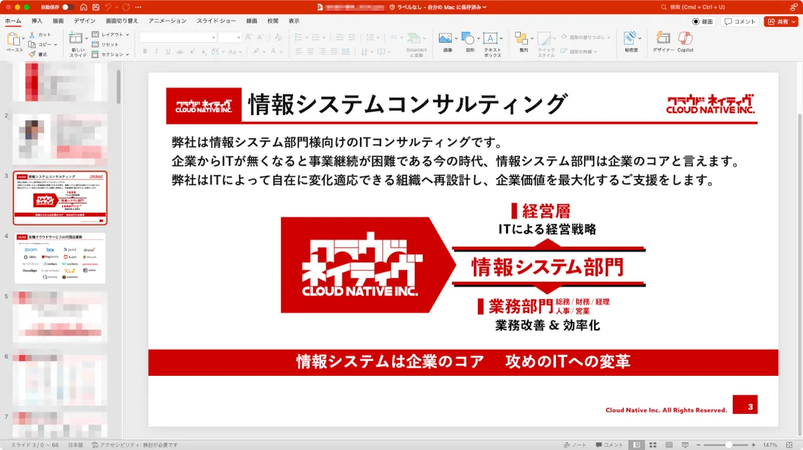803x450 pixels.
Task: Open the Sensitivity (秘密度) tool
Action: pyautogui.click(x=631, y=43)
